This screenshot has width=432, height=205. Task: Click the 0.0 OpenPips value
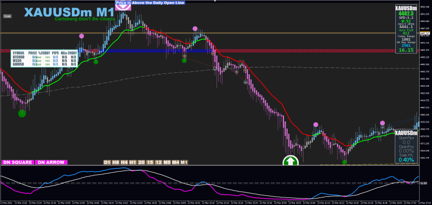pos(407,142)
